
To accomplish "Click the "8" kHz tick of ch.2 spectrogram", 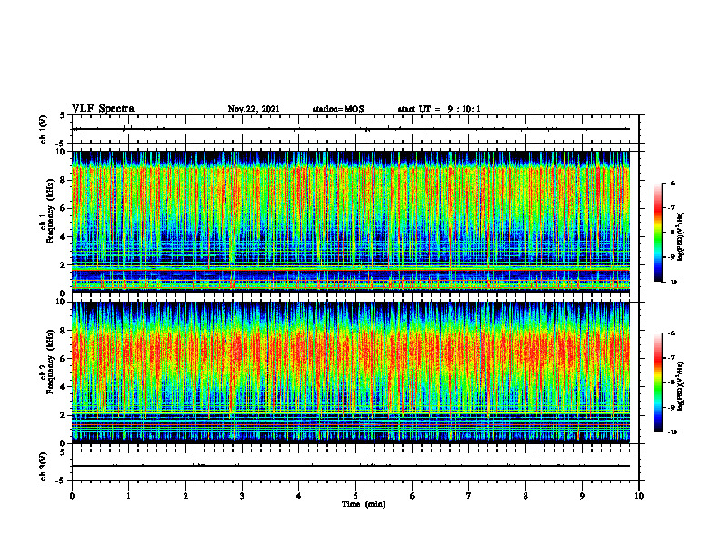I will pos(64,331).
